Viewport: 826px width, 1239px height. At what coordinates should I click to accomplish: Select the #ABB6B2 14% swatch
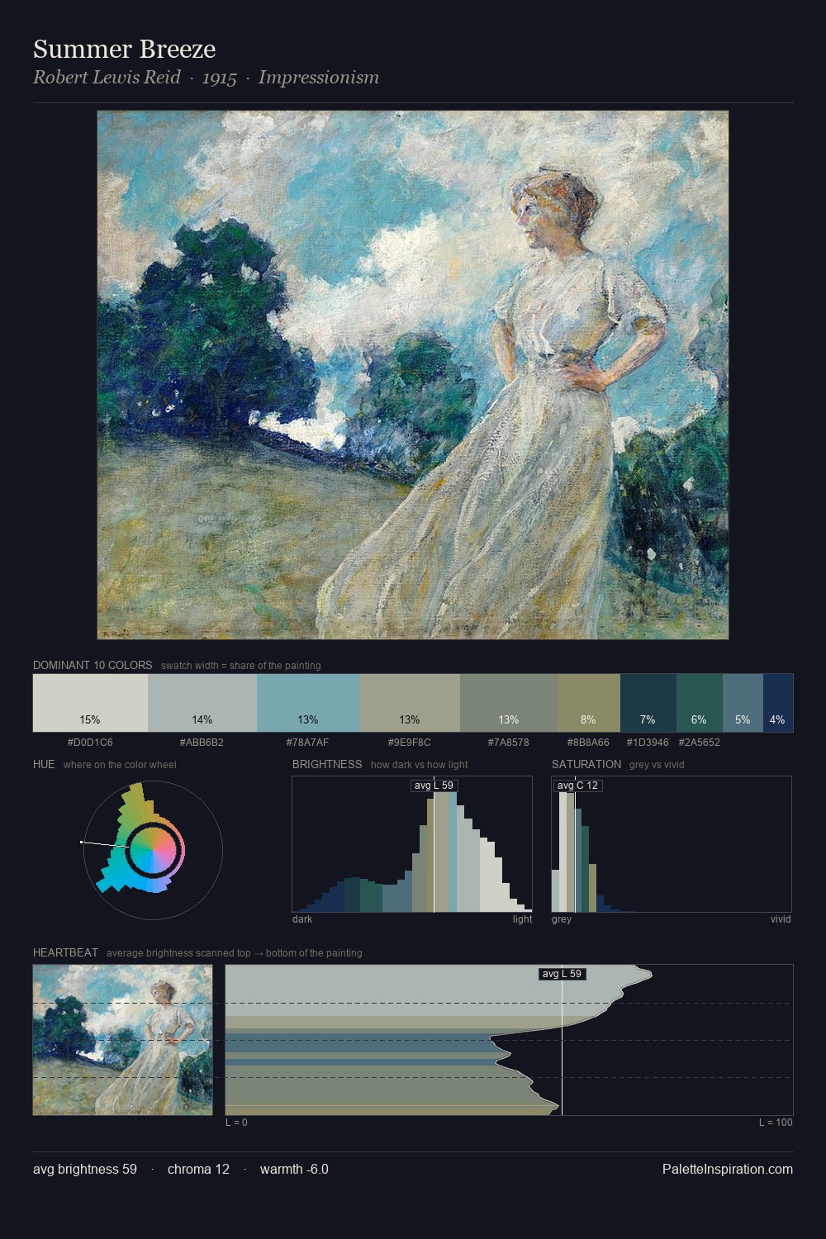tap(202, 703)
